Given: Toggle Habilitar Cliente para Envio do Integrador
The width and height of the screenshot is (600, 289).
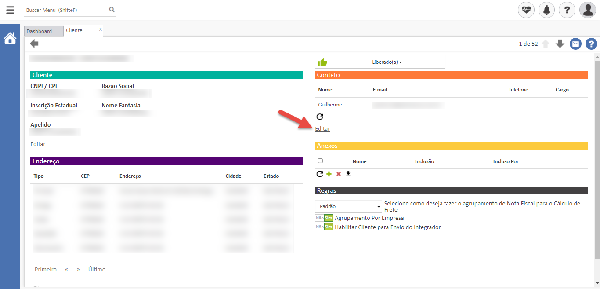Looking at the screenshot, I should (x=324, y=227).
